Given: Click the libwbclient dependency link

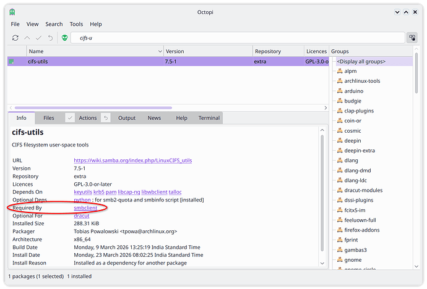Looking at the screenshot, I should [x=154, y=192].
